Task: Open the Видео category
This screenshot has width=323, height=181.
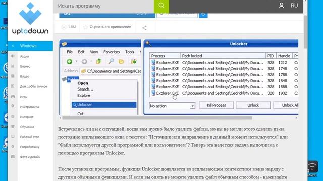Action: (25, 76)
